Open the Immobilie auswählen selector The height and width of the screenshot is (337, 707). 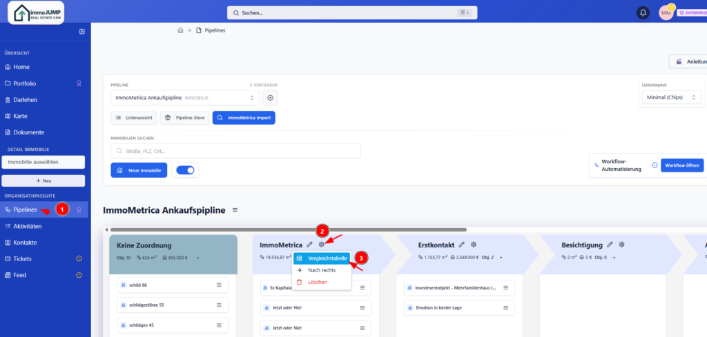coord(43,162)
